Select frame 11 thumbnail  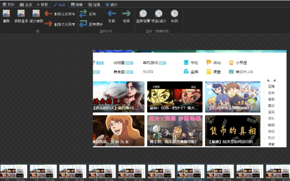tap(14, 171)
